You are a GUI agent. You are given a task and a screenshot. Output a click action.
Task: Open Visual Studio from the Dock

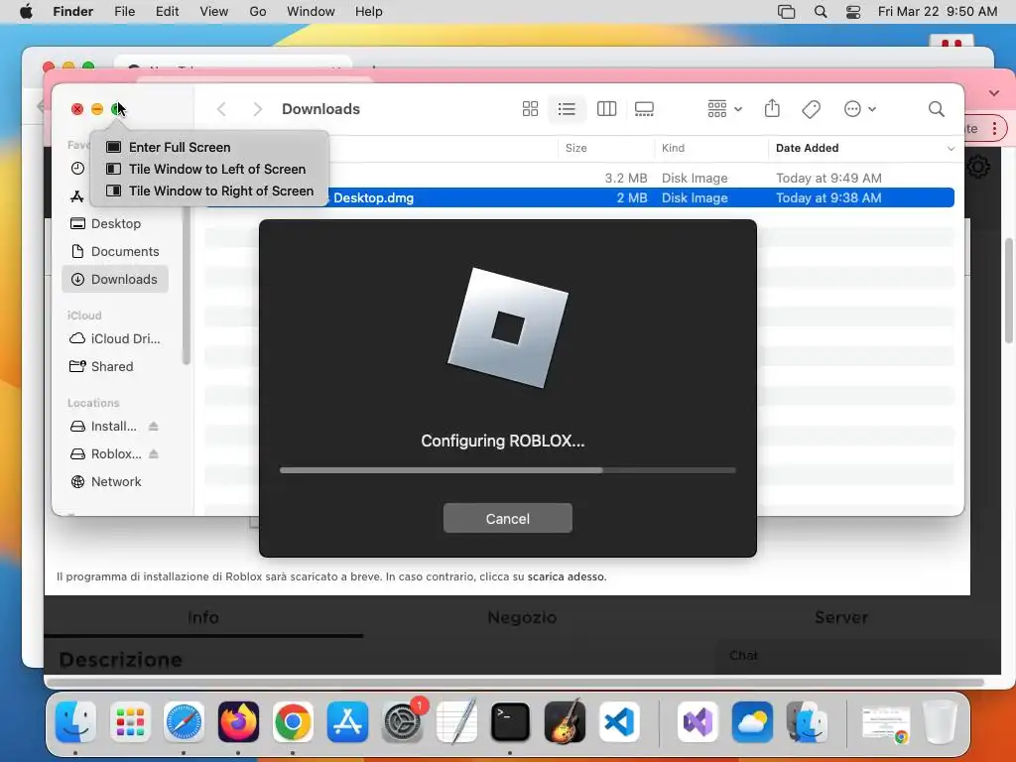(x=698, y=722)
